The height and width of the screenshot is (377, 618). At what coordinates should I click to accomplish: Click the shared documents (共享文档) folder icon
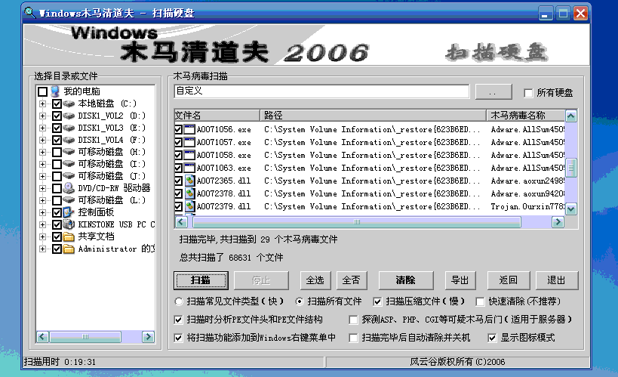69,236
